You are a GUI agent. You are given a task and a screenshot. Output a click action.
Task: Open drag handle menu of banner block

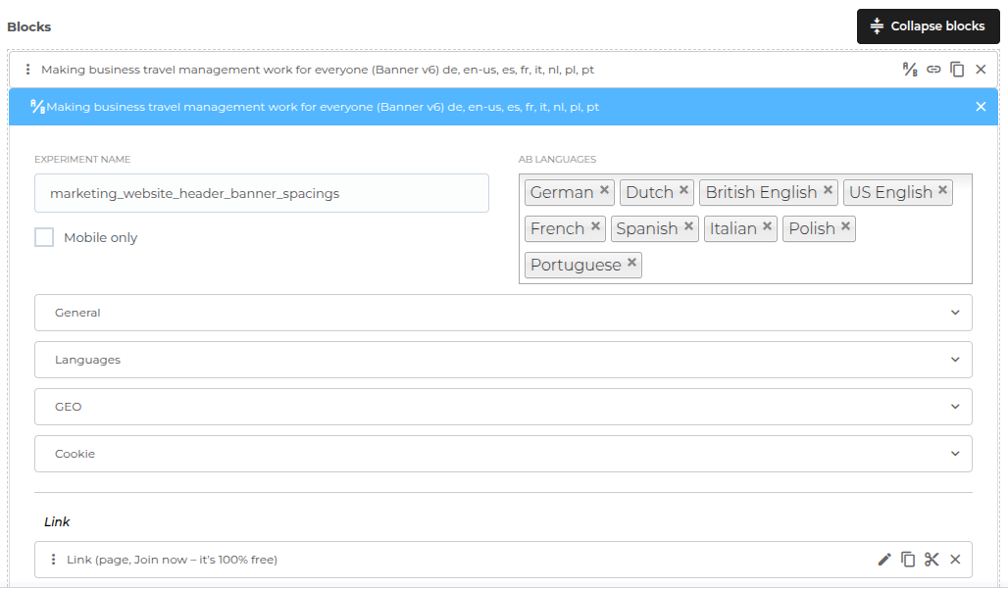click(x=27, y=70)
